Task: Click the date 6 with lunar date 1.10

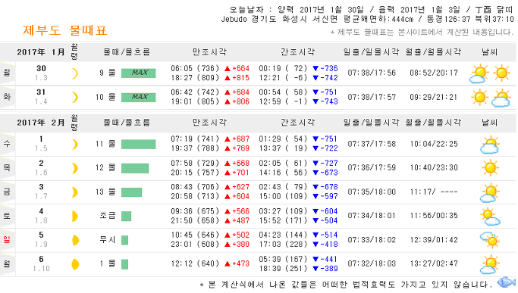Action: (41, 263)
